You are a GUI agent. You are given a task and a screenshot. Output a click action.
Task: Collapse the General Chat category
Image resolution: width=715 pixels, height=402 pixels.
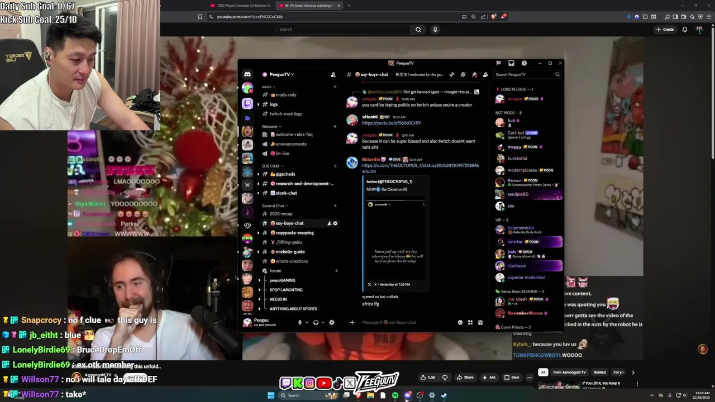275,205
